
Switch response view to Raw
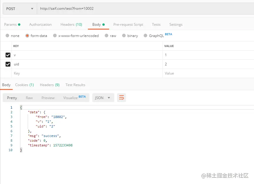(29, 98)
